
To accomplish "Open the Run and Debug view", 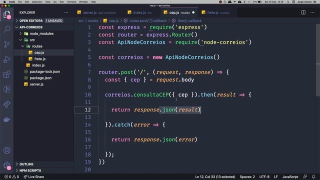I will [7, 59].
